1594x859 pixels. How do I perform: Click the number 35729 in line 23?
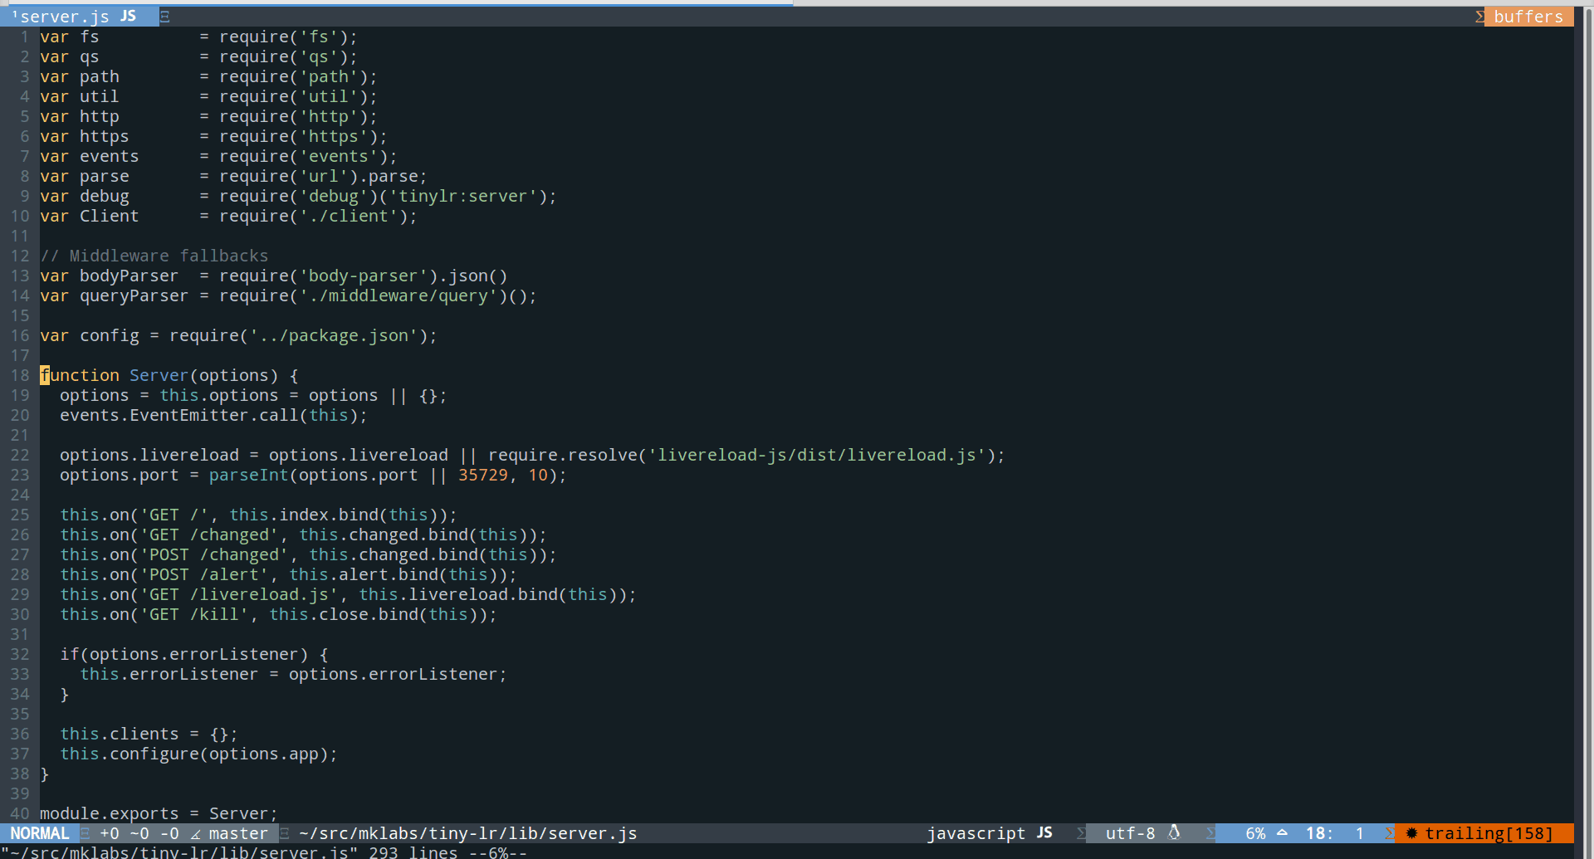click(483, 475)
